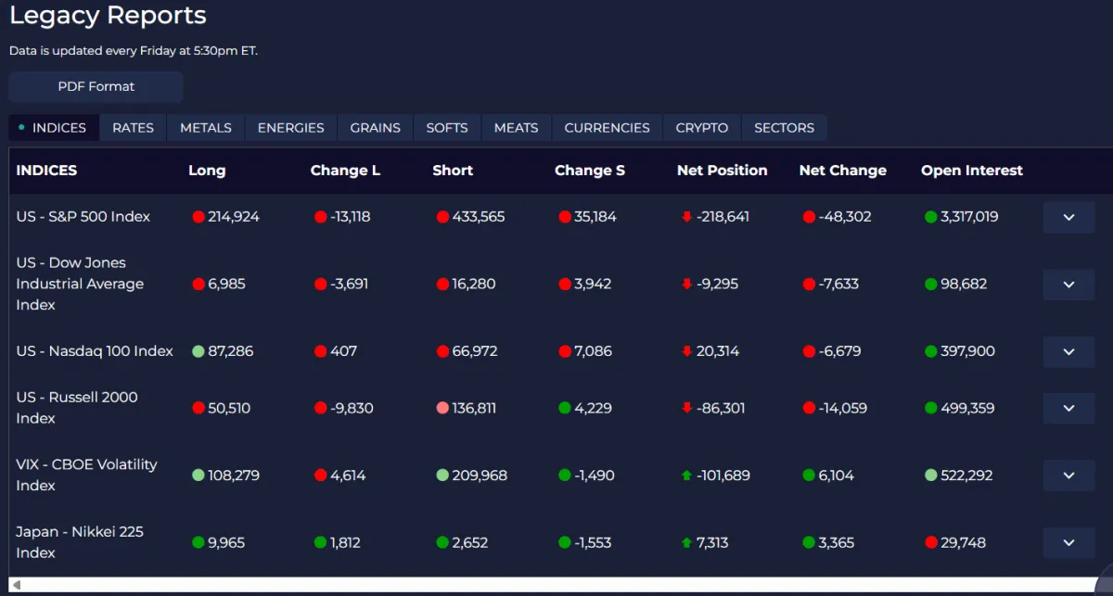Open the GRAINS tab
The height and width of the screenshot is (596, 1113).
click(x=376, y=128)
